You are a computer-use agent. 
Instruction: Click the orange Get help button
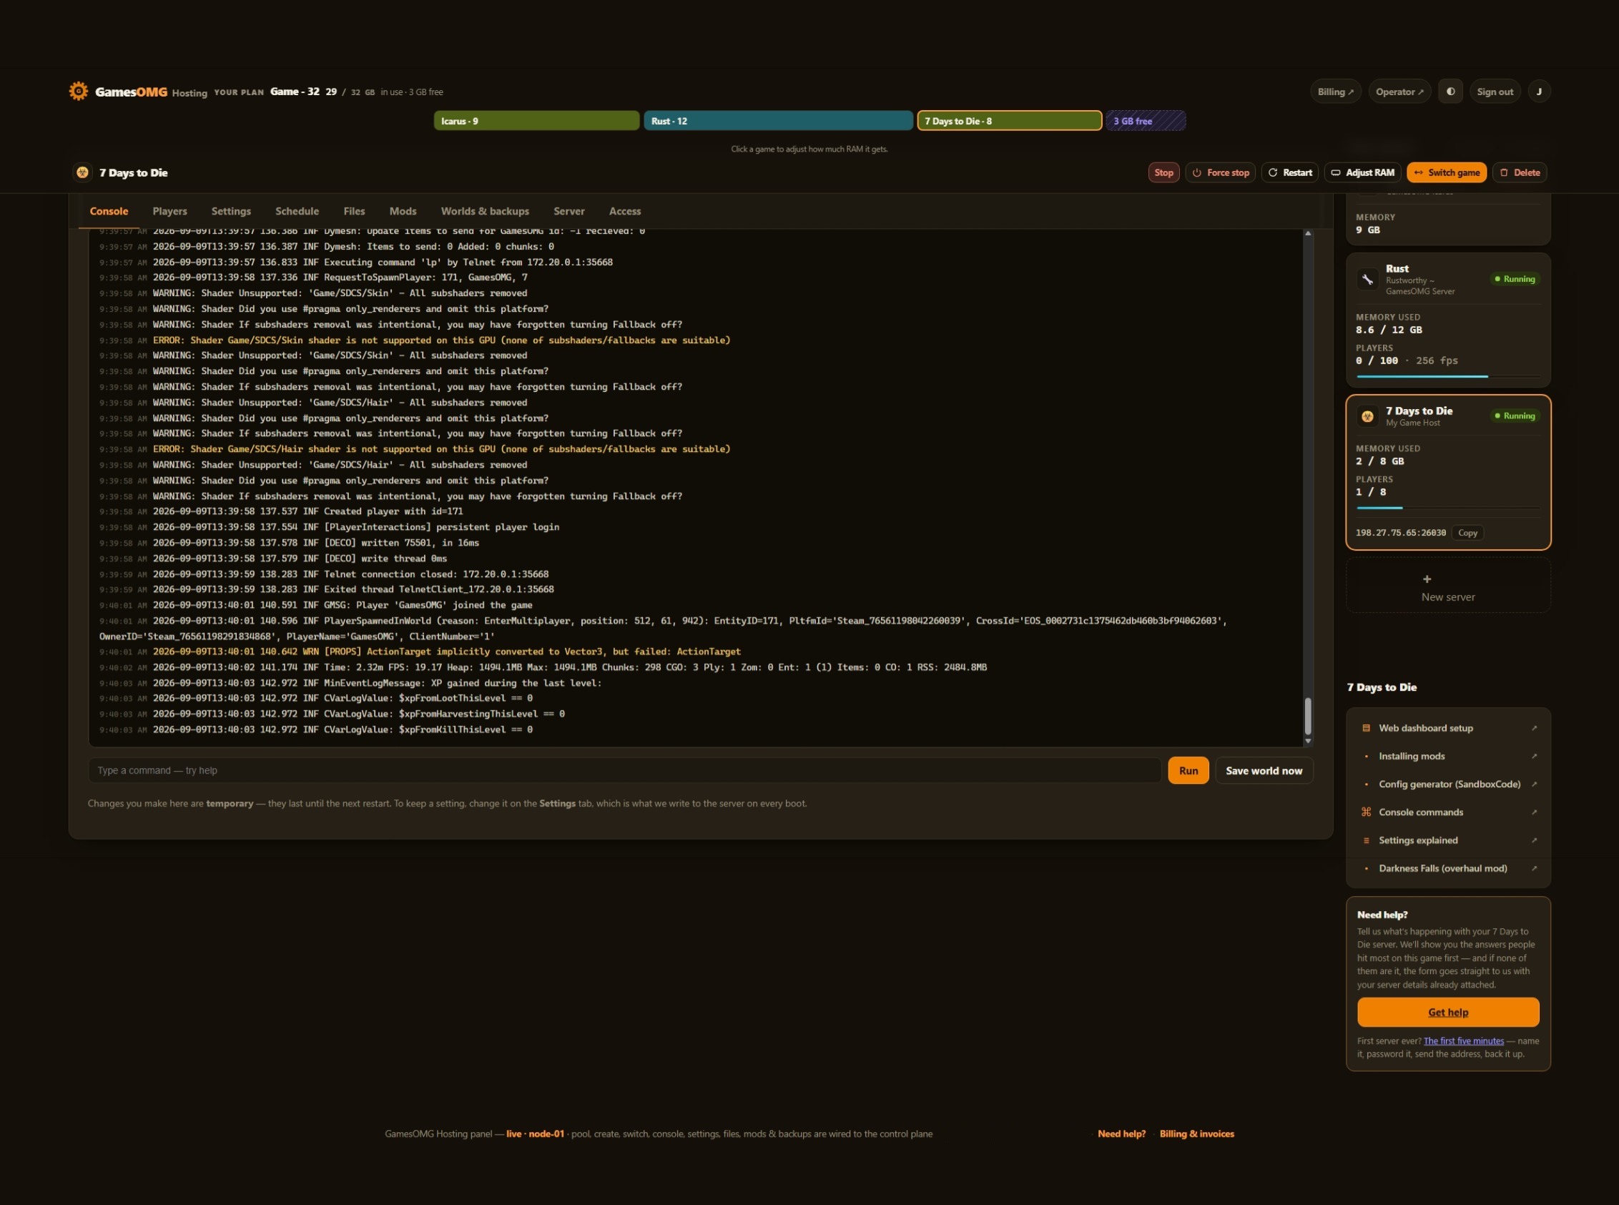tap(1447, 1012)
